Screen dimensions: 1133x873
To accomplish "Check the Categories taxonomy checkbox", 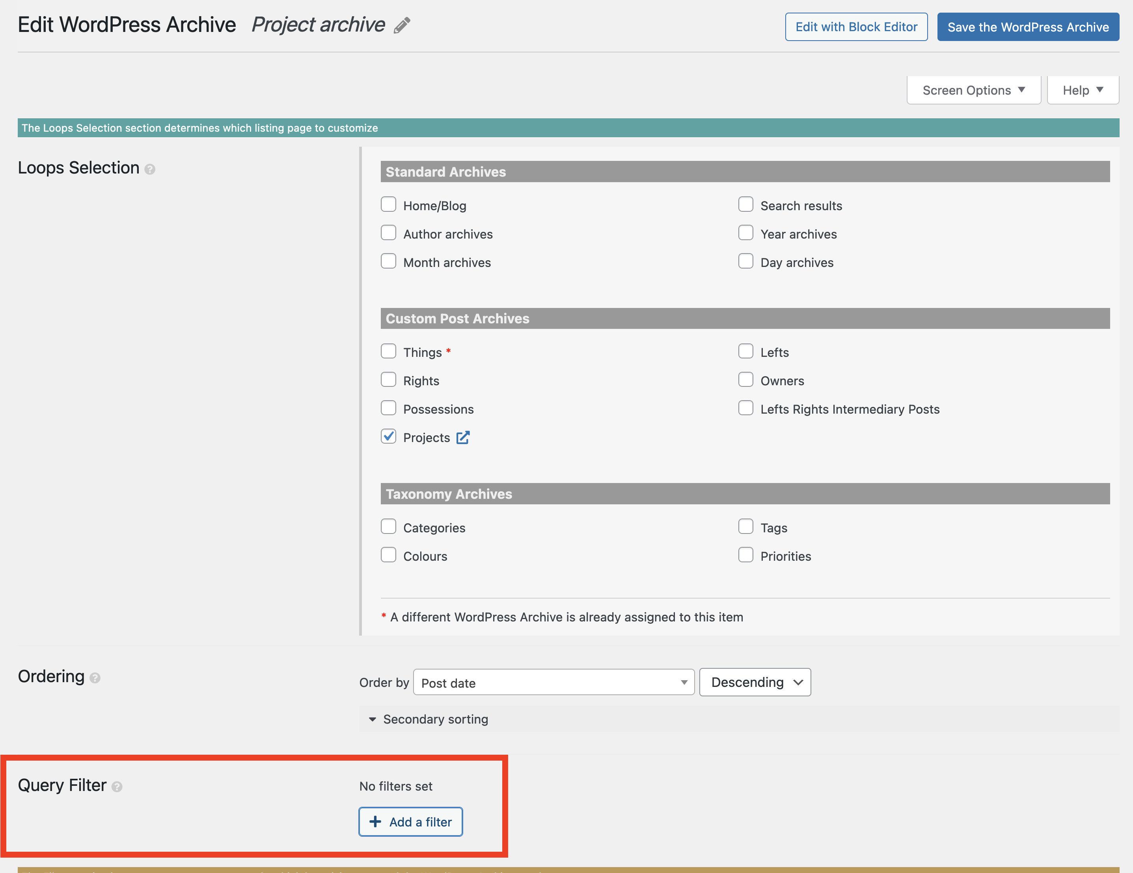I will pyautogui.click(x=389, y=526).
